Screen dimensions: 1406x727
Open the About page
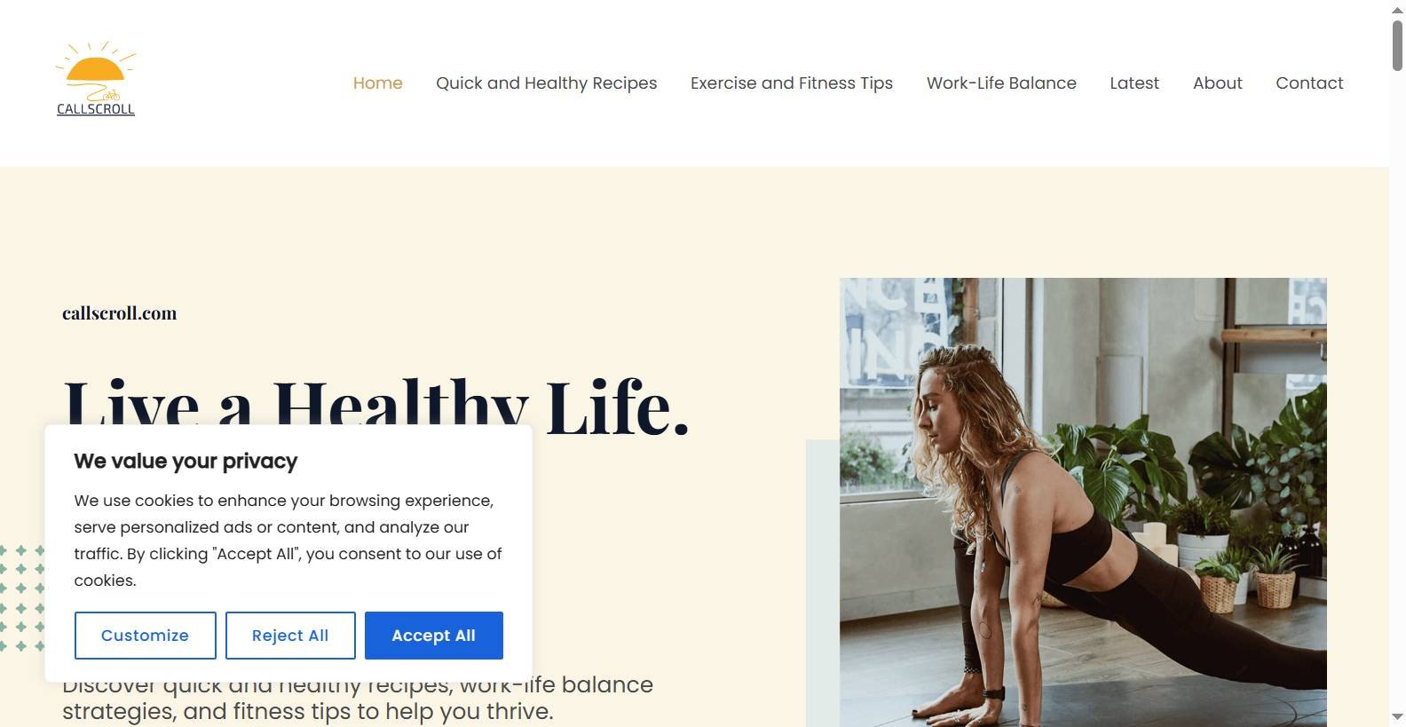click(x=1217, y=83)
